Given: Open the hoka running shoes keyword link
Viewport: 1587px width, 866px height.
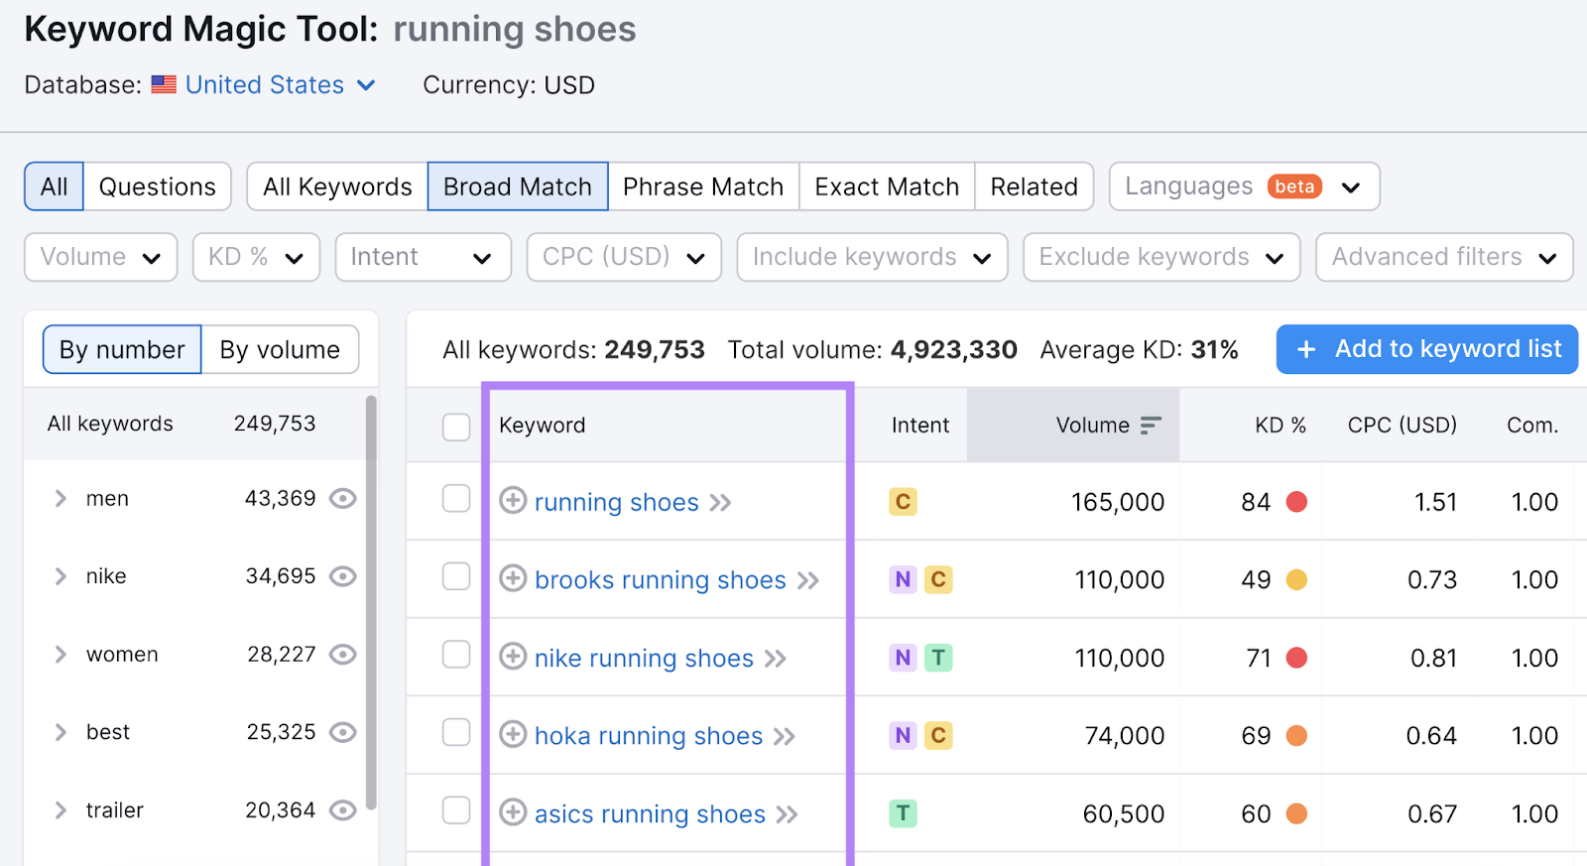Looking at the screenshot, I should (649, 736).
